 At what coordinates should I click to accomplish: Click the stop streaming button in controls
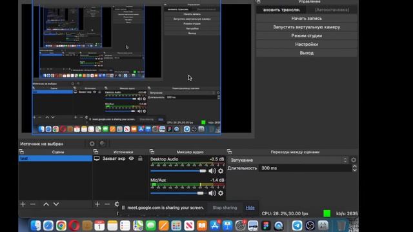[x=281, y=10]
